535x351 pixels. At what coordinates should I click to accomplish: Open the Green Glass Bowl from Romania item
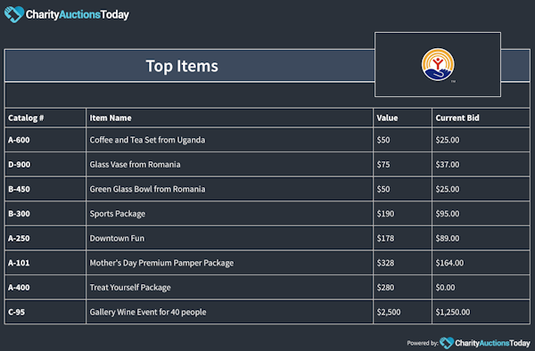(x=147, y=189)
